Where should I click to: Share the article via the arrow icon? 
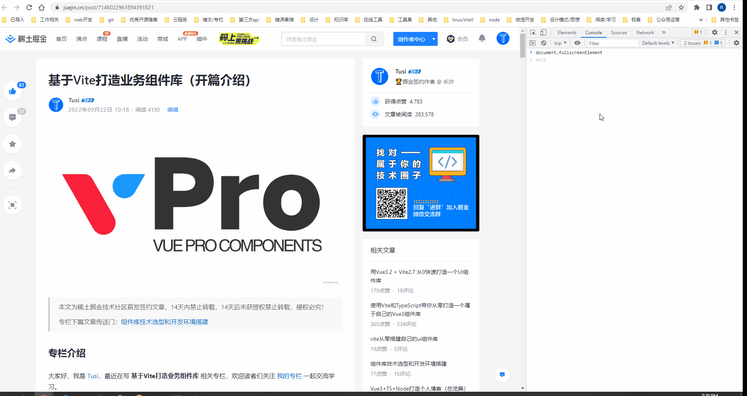click(13, 170)
